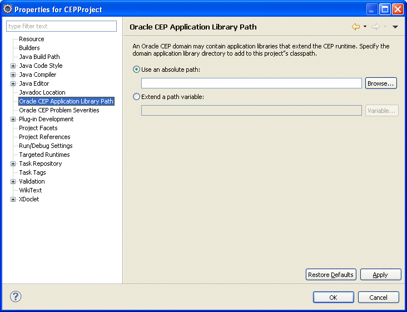
Task: Expand the Java Compiler tree node
Action: point(13,75)
